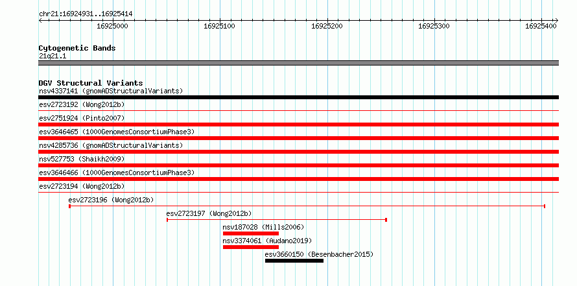Select the thin esv2723197 variant line
The height and width of the screenshot is (286, 577).
click(277, 220)
